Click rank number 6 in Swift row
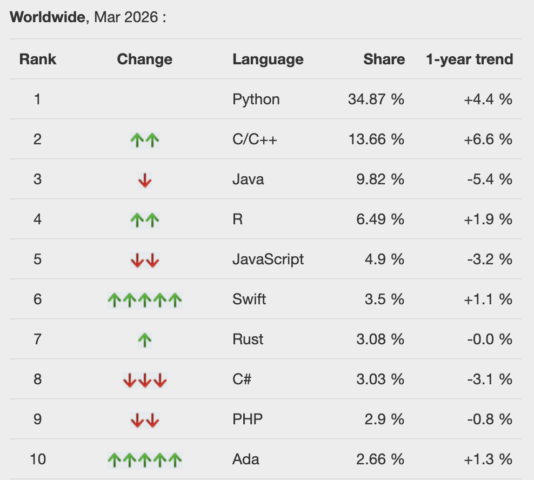The height and width of the screenshot is (480, 534). click(37, 299)
